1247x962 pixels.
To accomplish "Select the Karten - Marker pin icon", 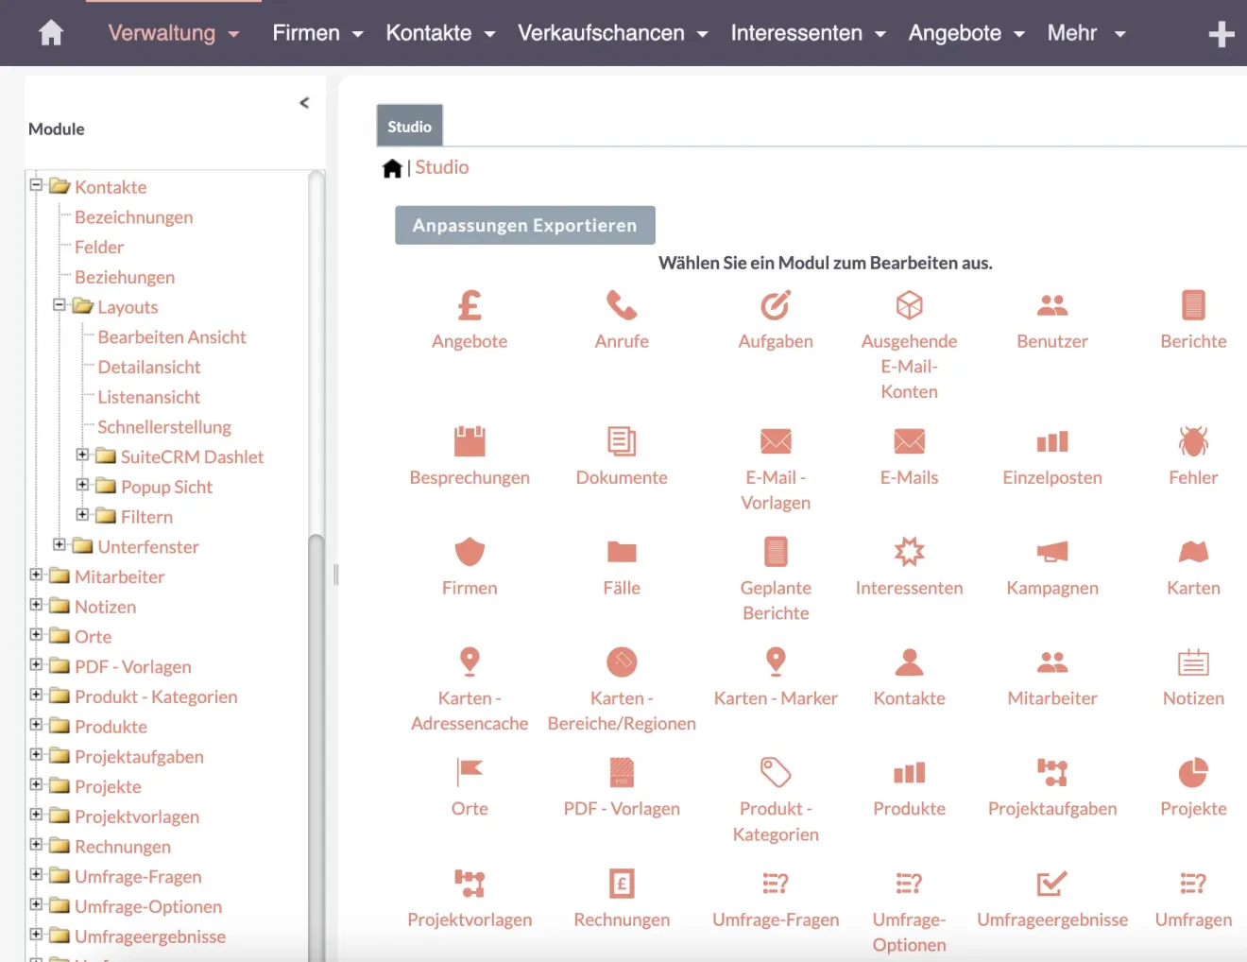I will coord(776,661).
